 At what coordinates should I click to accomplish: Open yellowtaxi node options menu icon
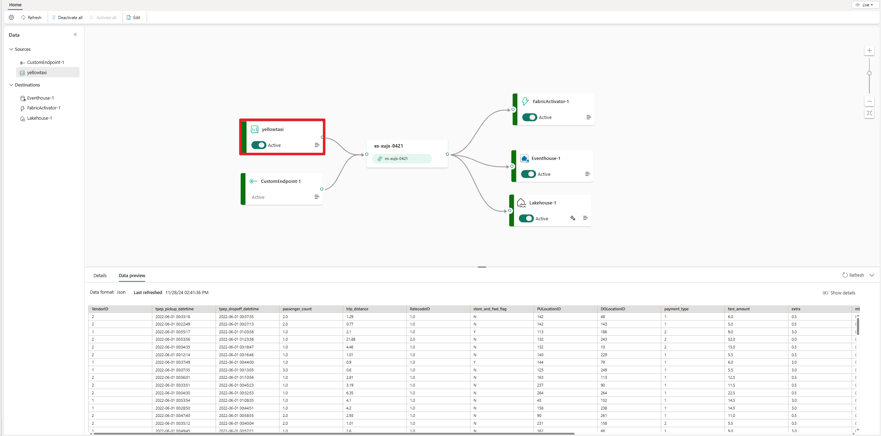tap(317, 145)
